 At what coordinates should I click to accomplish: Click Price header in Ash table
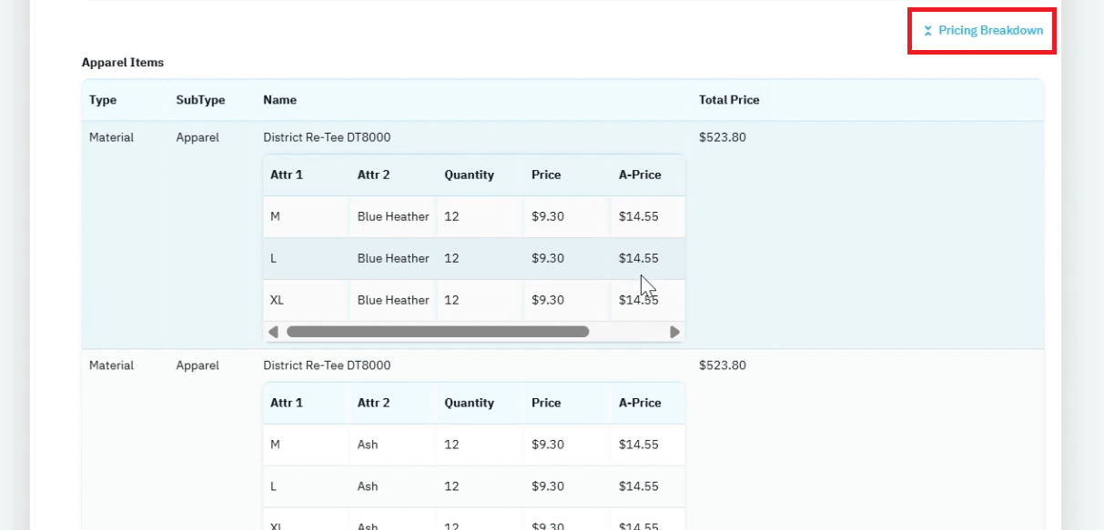[546, 403]
